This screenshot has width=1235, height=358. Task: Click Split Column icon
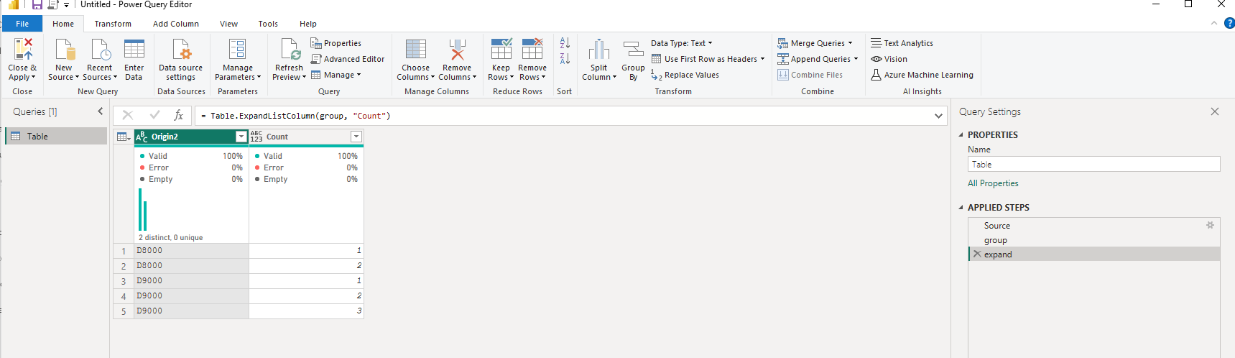point(598,49)
